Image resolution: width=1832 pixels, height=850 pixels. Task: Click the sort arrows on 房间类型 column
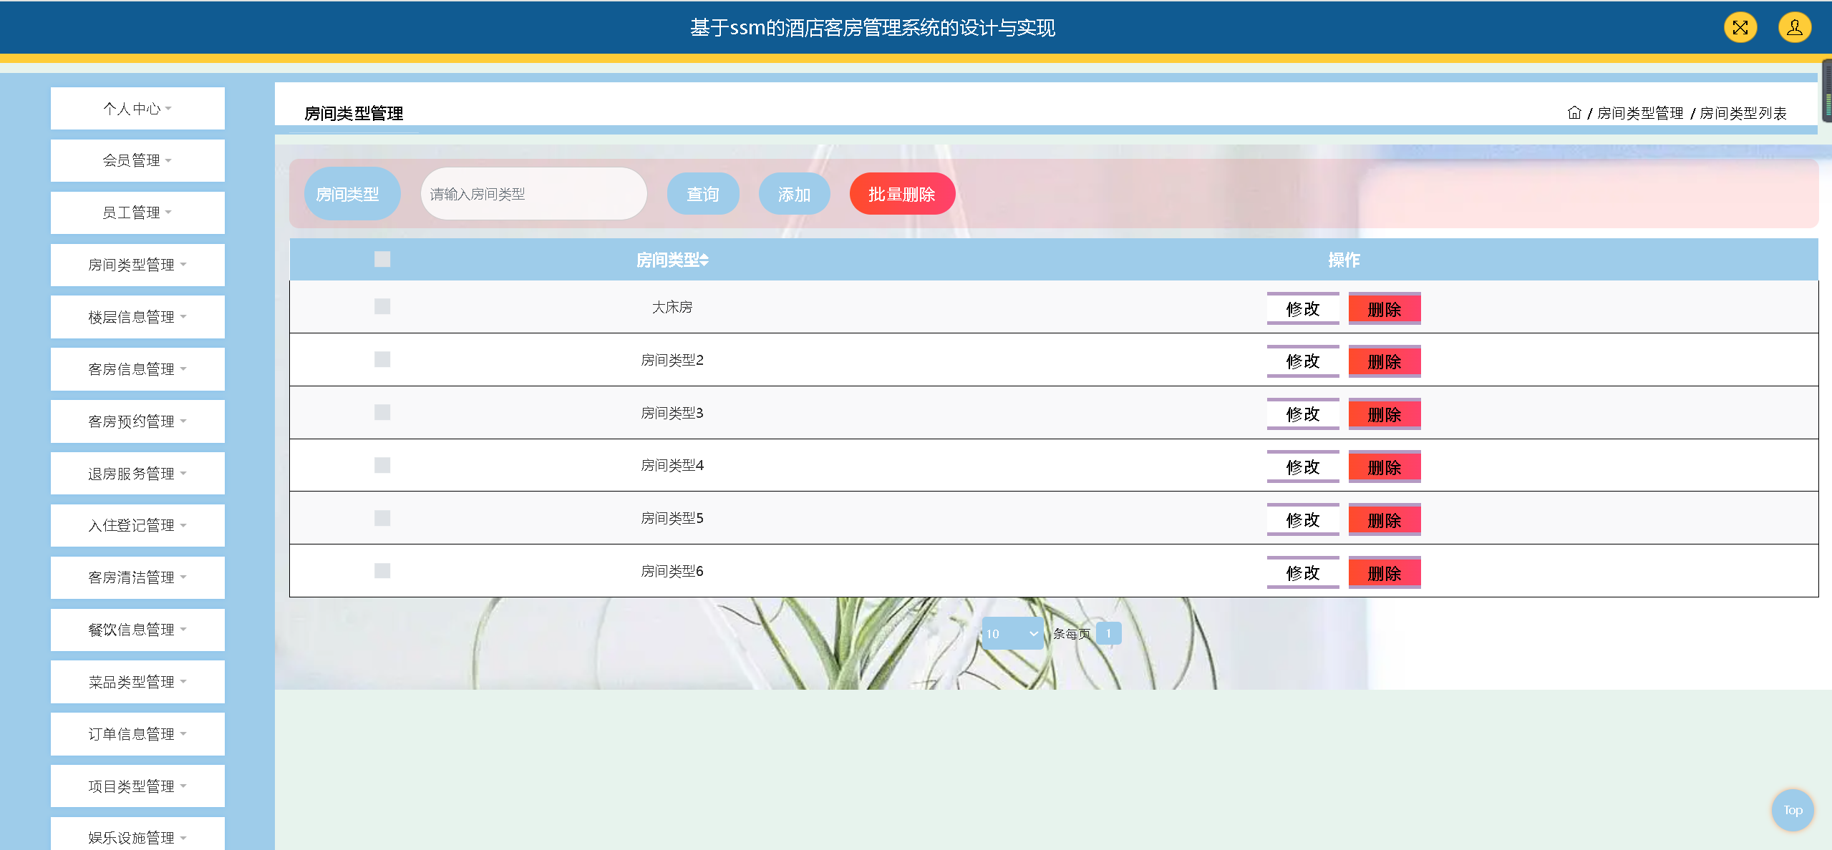pos(704,260)
